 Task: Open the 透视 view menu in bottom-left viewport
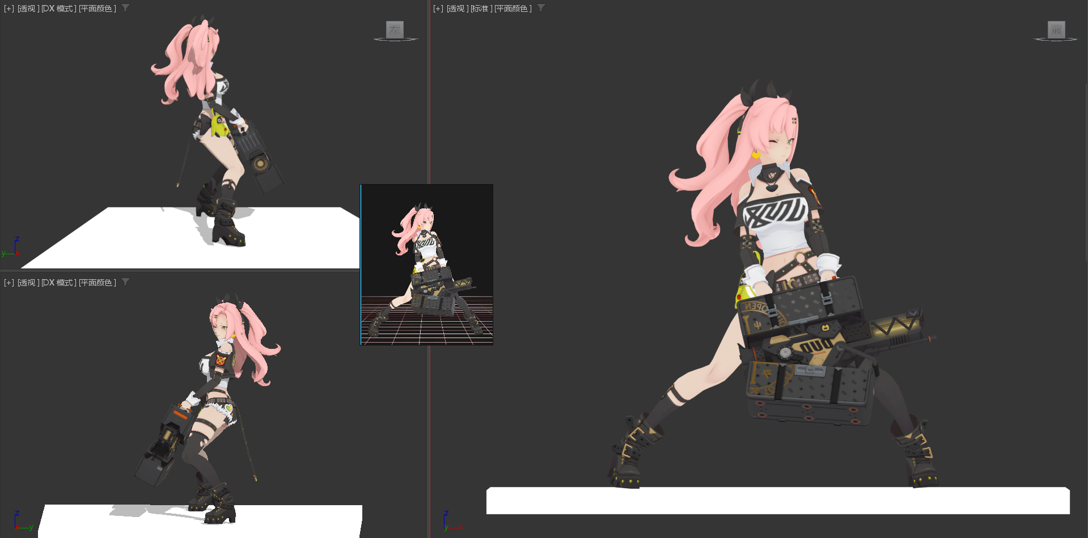pos(28,283)
